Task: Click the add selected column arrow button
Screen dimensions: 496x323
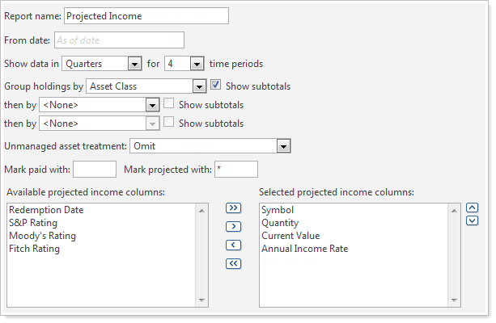Action: [x=235, y=227]
